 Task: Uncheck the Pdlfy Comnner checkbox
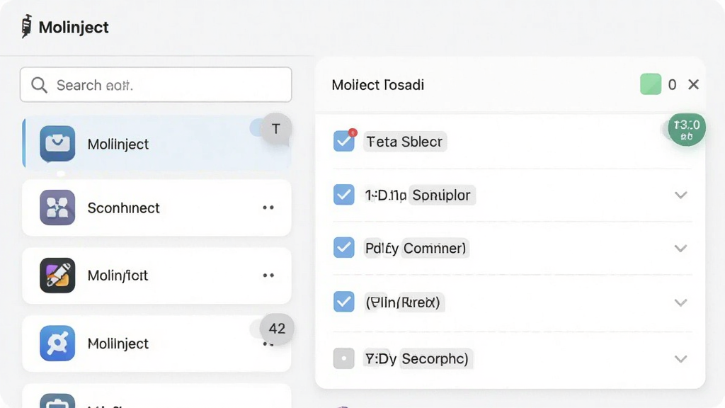[x=343, y=247]
